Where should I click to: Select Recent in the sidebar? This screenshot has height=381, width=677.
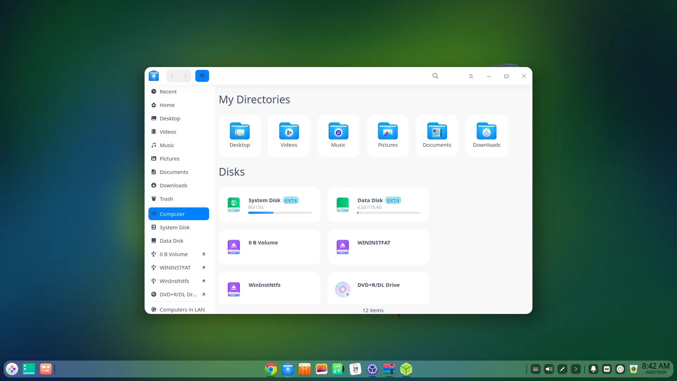point(168,92)
